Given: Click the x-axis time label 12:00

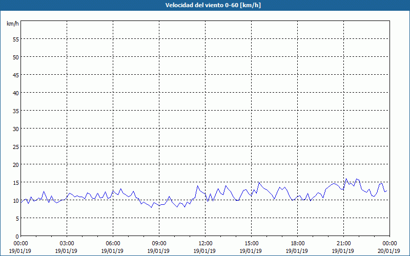Looking at the screenshot, I should [x=206, y=244].
